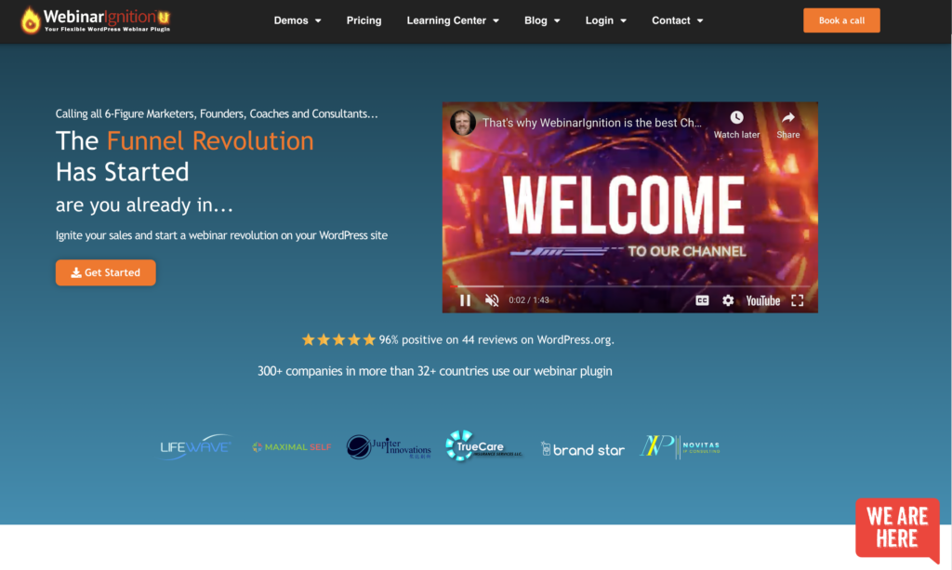Open video settings via the gear icon

728,299
